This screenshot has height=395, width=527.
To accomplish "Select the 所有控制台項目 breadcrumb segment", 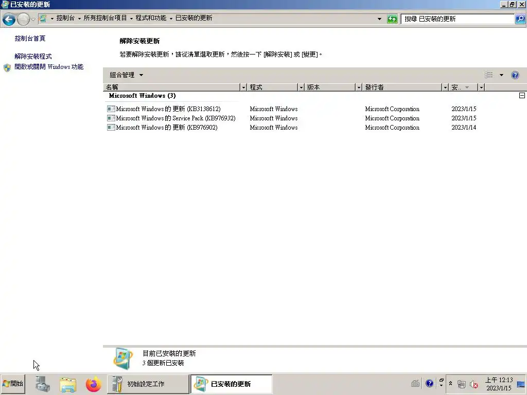I will [105, 18].
